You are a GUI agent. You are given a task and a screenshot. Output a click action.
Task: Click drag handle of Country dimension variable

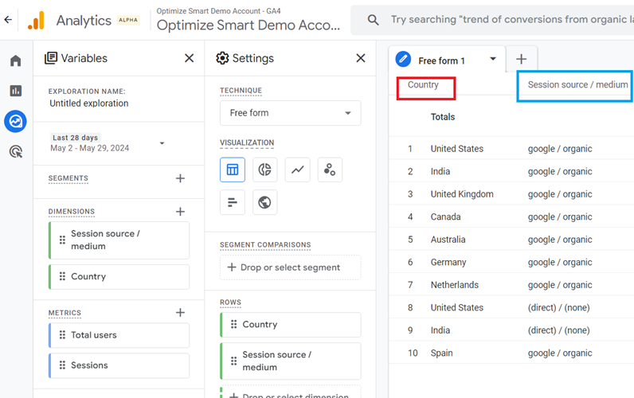tap(62, 276)
